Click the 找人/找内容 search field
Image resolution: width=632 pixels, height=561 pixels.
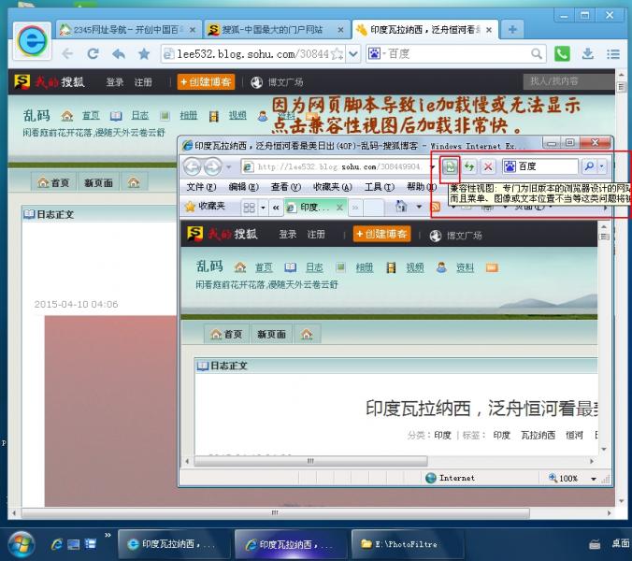click(567, 81)
